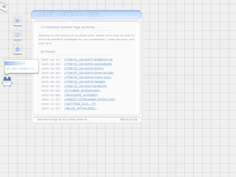Open post //TOKYO_Q4::DAY3-HARAJUKU
Viewport: 236px width, 177px height.
click(x=87, y=77)
